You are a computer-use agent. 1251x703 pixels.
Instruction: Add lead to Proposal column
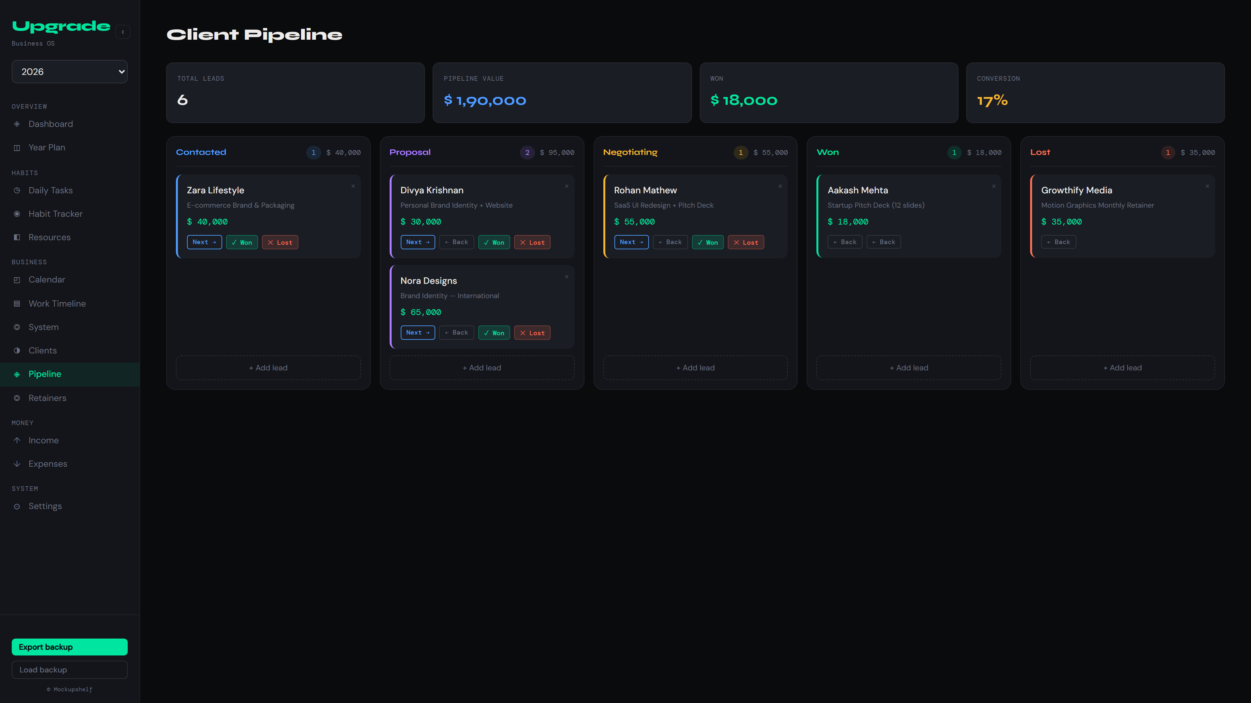click(482, 368)
